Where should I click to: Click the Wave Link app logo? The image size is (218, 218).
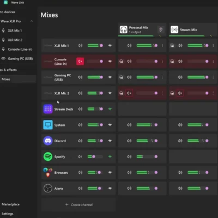(x=5, y=2)
